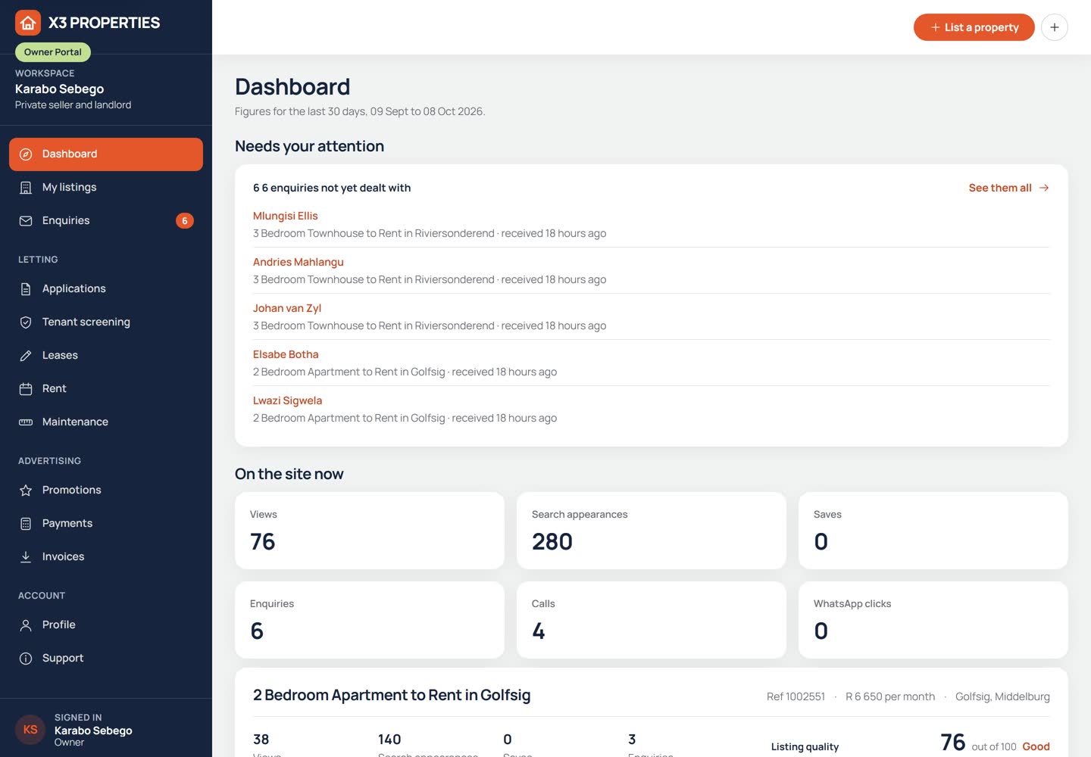The height and width of the screenshot is (757, 1091).
Task: Click the Dashboard compass icon in the sidebar
Action: 26,154
